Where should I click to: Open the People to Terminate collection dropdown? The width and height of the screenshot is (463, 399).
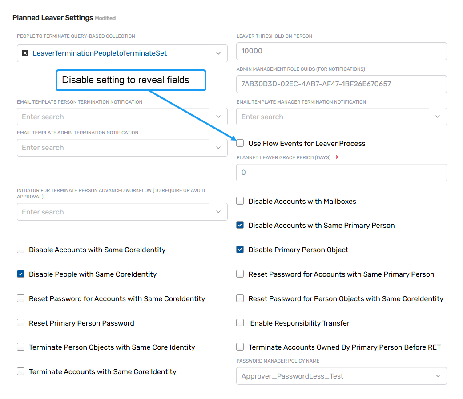point(218,53)
